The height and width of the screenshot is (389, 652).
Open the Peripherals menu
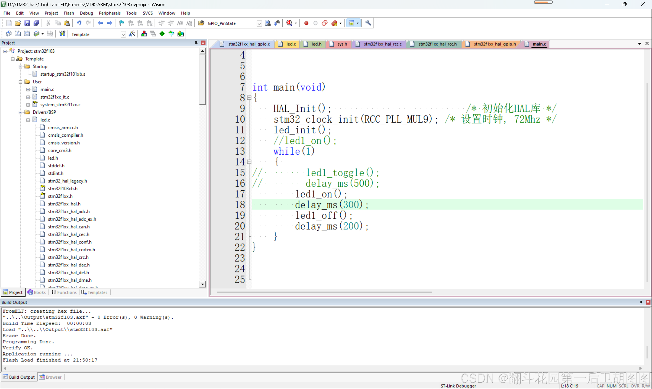[110, 13]
